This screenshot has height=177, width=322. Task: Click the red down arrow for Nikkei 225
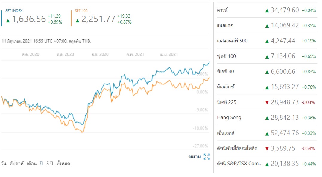point(267,102)
